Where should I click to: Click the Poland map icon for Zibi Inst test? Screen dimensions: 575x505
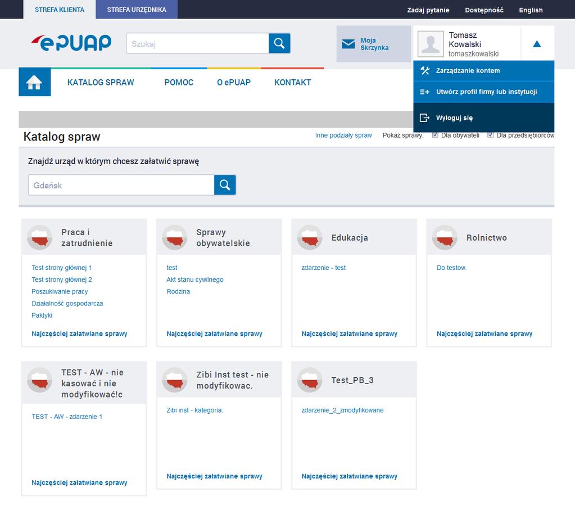175,380
